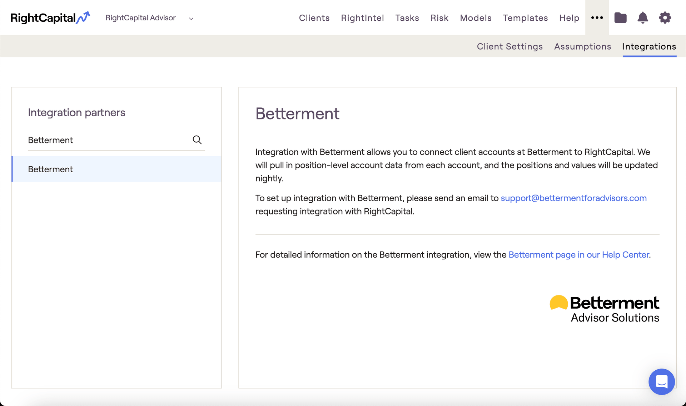Select the Integrations tab
This screenshot has height=406, width=686.
[649, 46]
